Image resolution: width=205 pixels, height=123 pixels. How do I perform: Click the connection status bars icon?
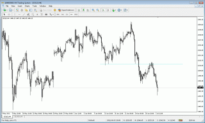pyautogui.click(x=180, y=120)
